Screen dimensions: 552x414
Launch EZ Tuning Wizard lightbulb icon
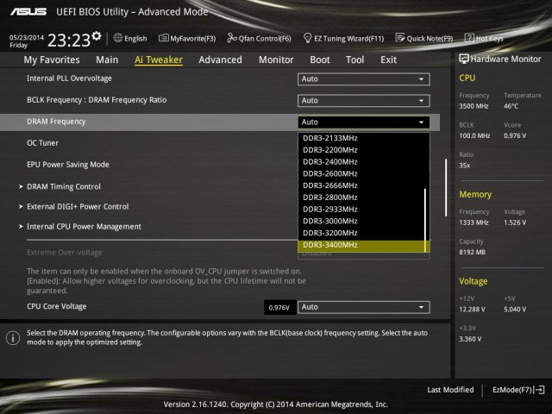click(307, 38)
